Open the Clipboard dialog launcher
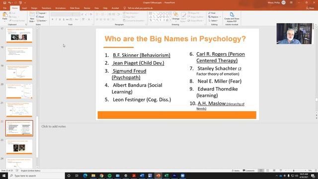 tap(26, 24)
